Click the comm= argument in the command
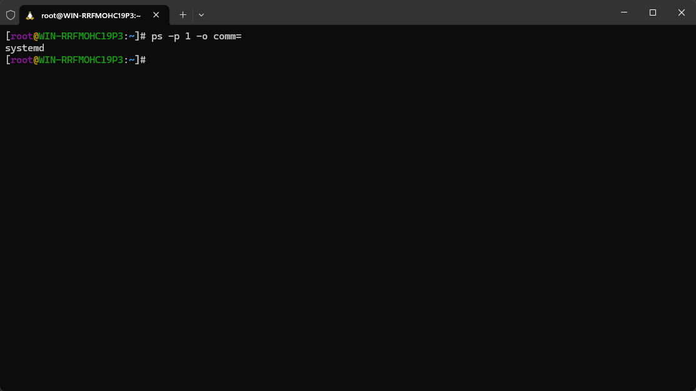Image resolution: width=696 pixels, height=391 pixels. point(227,36)
